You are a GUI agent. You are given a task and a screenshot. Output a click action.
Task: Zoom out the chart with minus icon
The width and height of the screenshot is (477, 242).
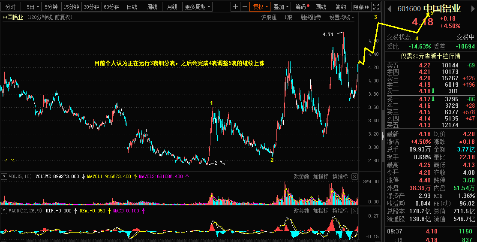click(x=244, y=7)
